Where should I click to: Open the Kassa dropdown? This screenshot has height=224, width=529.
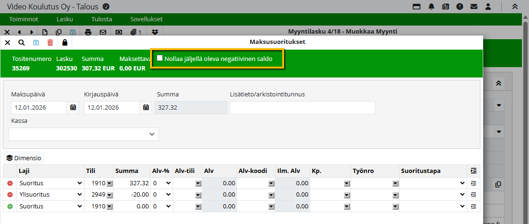[84, 134]
